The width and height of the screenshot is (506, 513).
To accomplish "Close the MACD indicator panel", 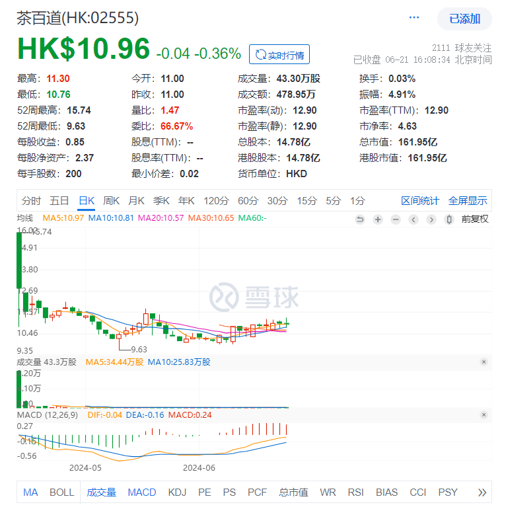I will 484,415.
